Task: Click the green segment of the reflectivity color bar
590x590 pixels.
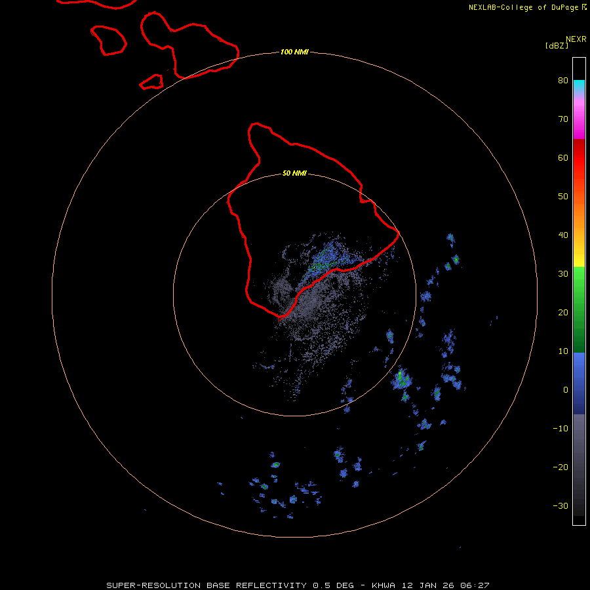Action: [579, 309]
